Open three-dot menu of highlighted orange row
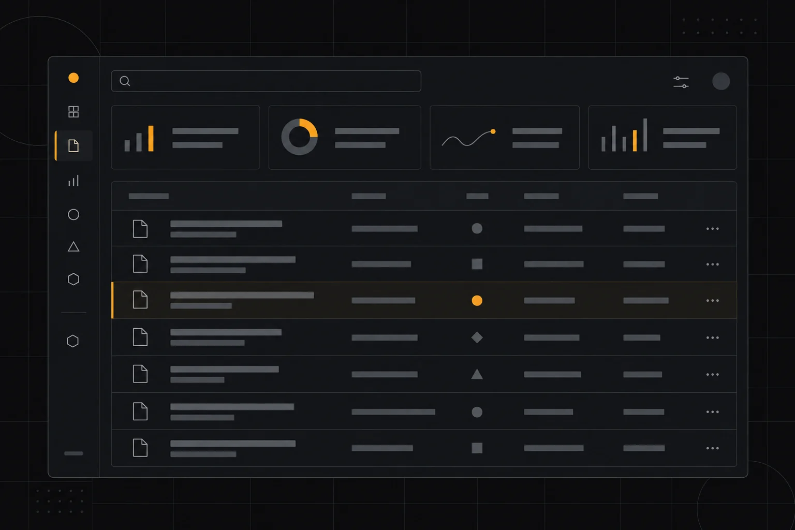 pos(713,301)
